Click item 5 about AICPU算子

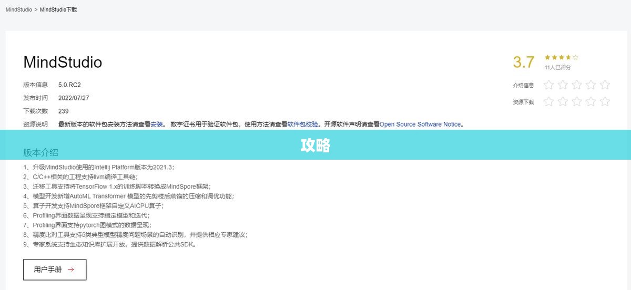(x=93, y=205)
